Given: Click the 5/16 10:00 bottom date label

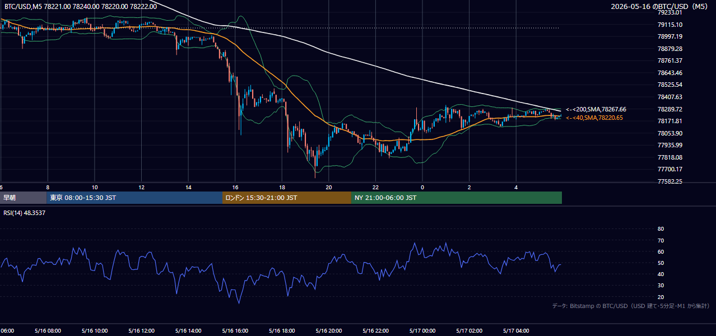Looking at the screenshot, I should 95,330.
